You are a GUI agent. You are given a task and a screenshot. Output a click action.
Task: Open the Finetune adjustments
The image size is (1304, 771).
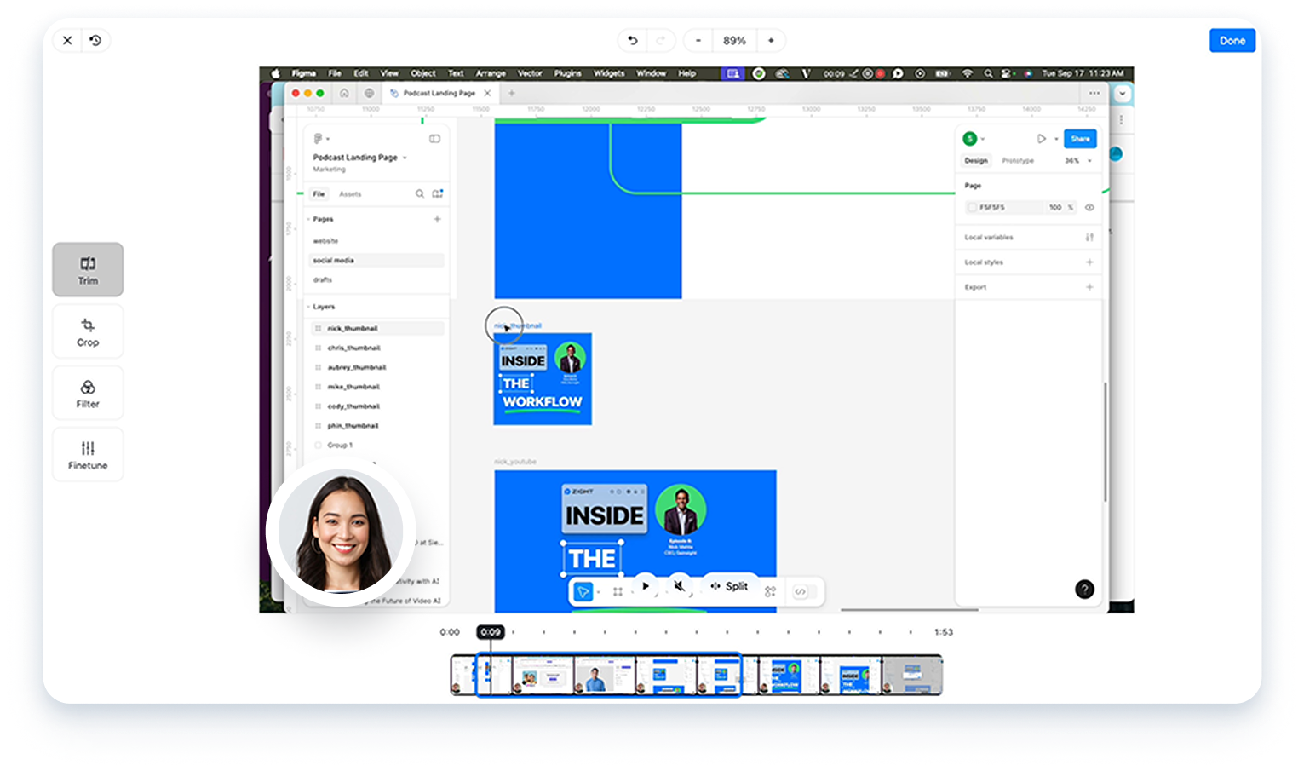(x=88, y=455)
